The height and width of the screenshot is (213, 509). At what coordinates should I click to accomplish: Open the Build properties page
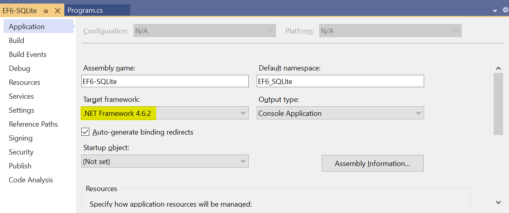click(x=17, y=41)
